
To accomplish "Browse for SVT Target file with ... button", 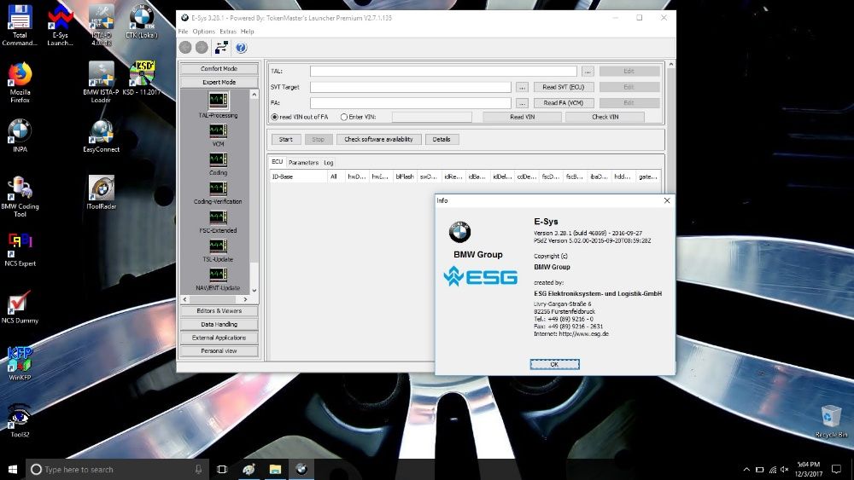I will [522, 87].
